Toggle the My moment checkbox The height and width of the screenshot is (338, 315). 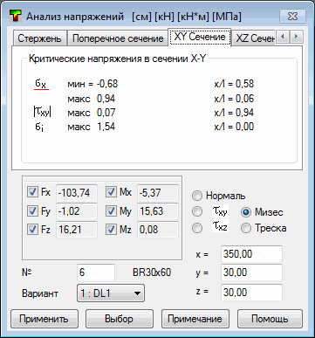point(111,210)
